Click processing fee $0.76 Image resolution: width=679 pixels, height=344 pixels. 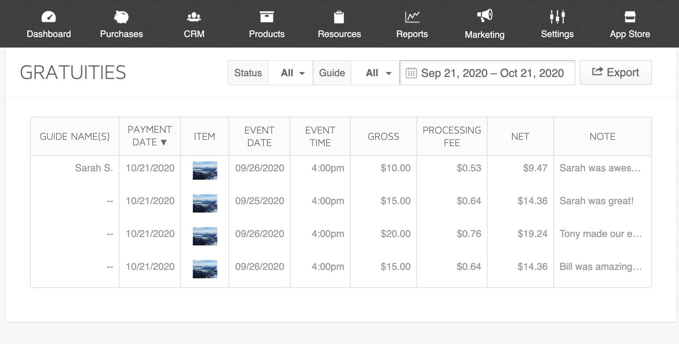(469, 234)
